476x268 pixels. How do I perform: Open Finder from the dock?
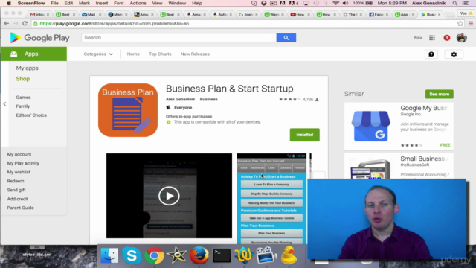point(109,255)
